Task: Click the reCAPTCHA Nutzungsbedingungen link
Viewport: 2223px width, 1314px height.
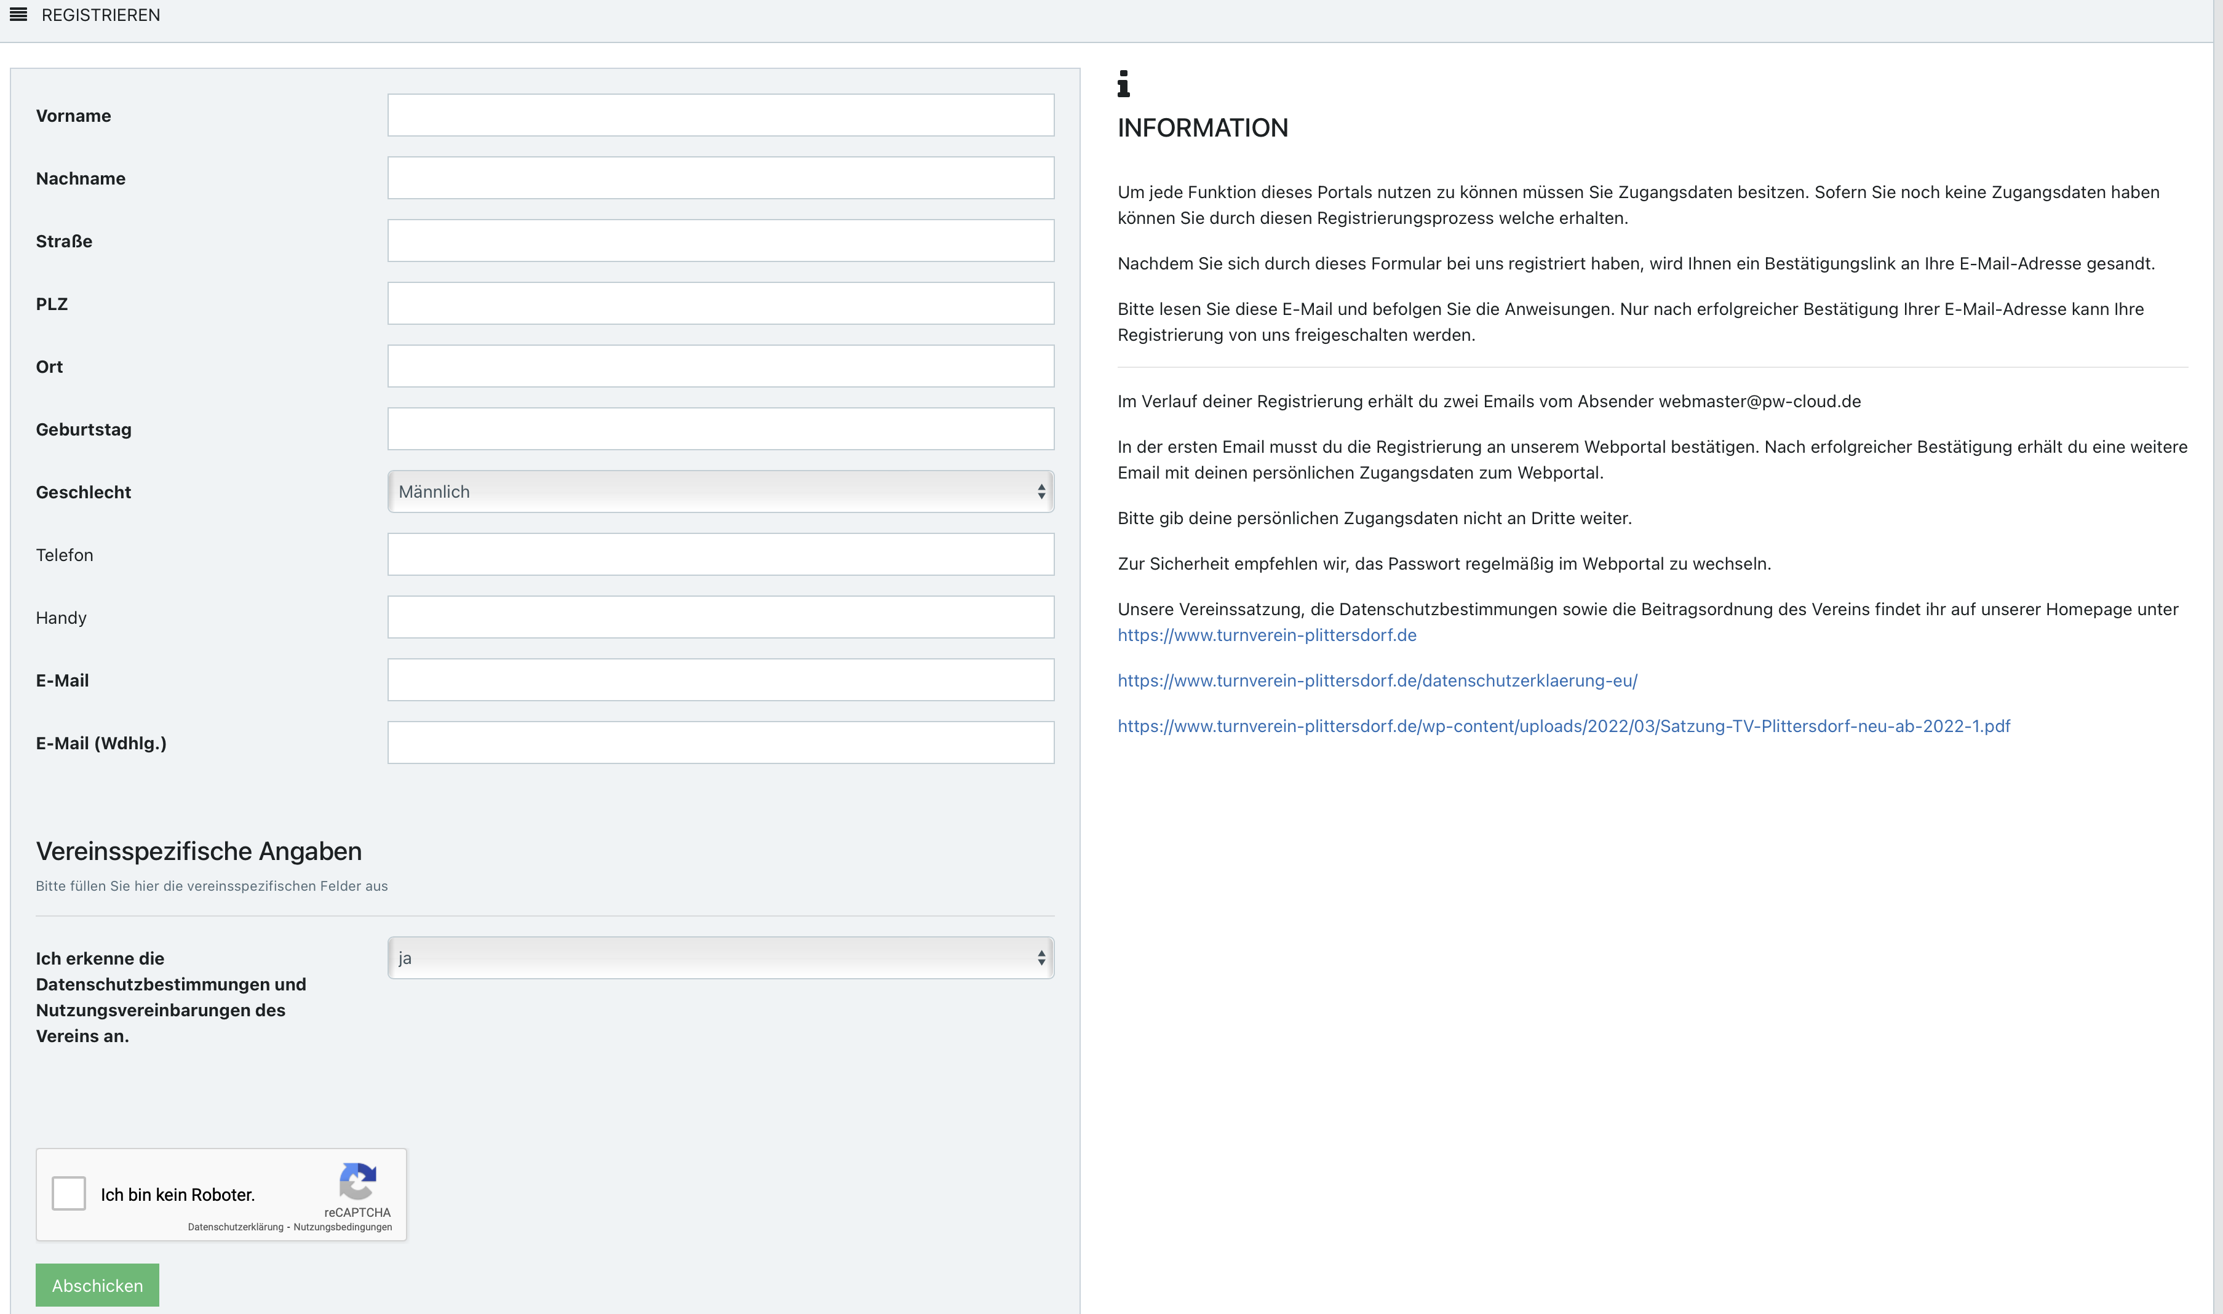Action: click(343, 1227)
